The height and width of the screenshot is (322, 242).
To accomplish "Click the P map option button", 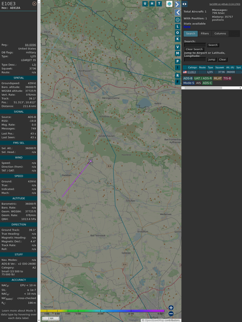I will coord(177,61).
